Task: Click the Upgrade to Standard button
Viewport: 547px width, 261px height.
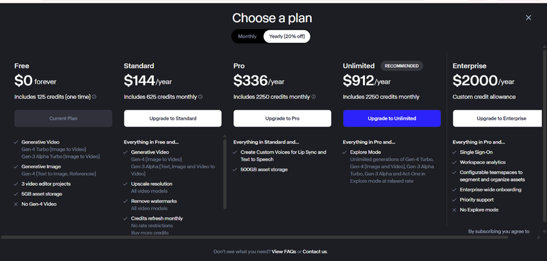Action: pyautogui.click(x=172, y=119)
